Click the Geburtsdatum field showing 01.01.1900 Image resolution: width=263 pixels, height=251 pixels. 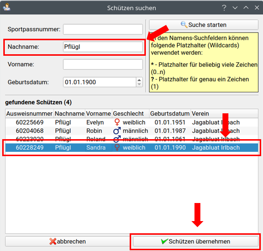[99, 82]
